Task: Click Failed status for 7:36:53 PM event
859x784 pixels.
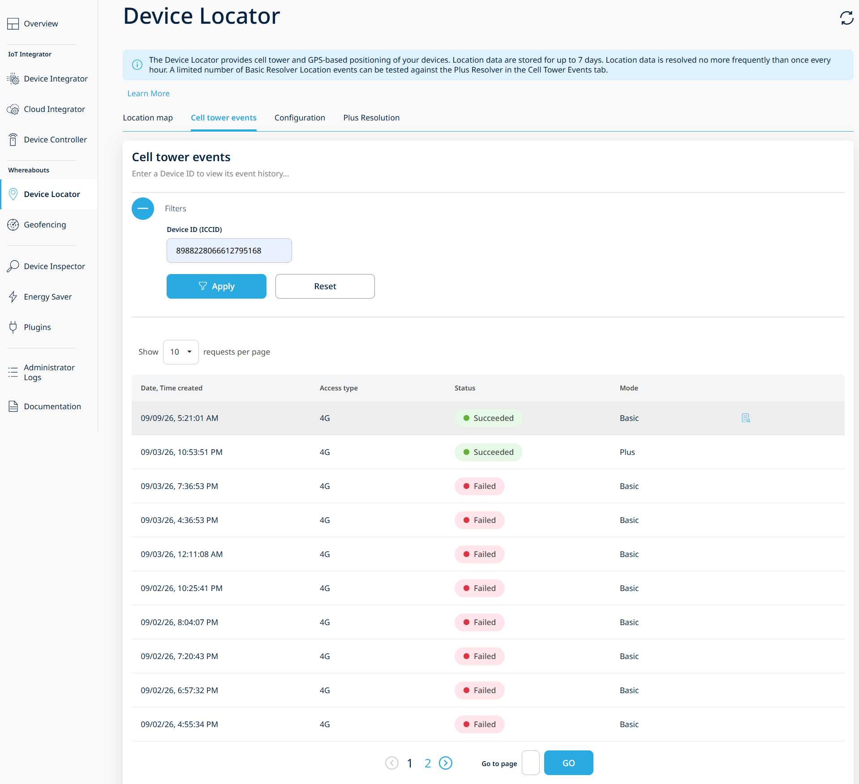Action: [x=480, y=486]
